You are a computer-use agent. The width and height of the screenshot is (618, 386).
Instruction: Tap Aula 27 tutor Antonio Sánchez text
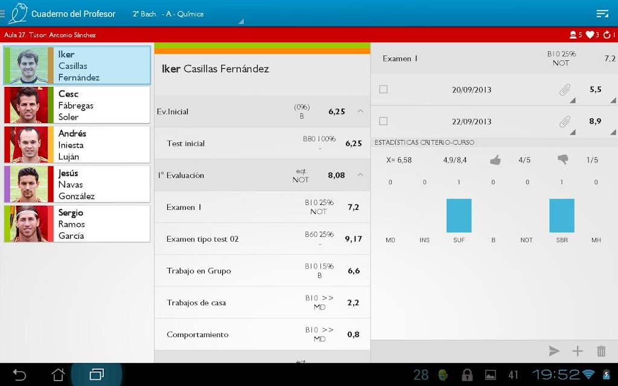click(50, 35)
